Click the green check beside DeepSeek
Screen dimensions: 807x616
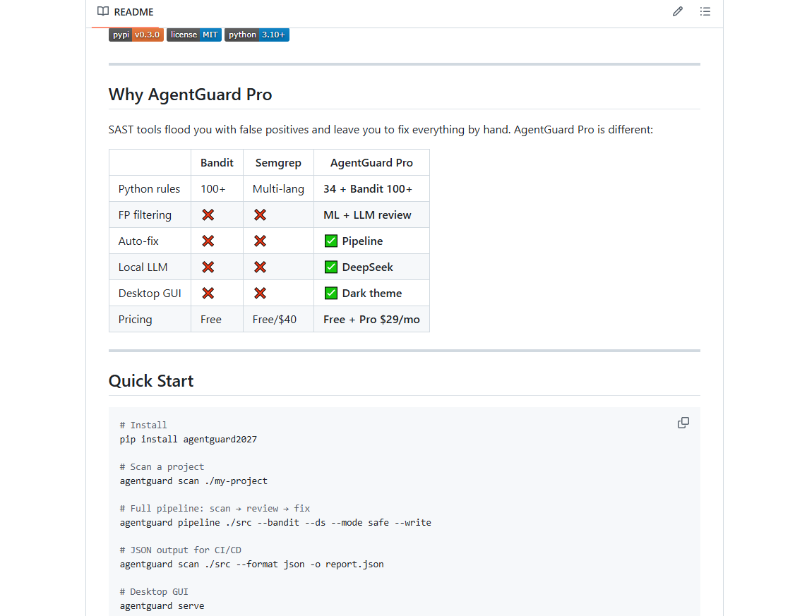click(x=331, y=267)
